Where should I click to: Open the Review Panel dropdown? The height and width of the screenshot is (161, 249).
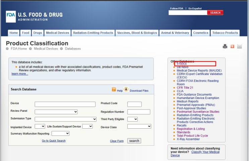tap(56, 112)
